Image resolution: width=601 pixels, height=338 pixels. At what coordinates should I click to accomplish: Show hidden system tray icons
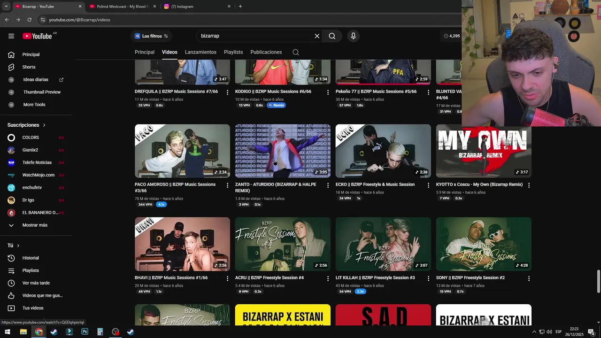coord(534,332)
